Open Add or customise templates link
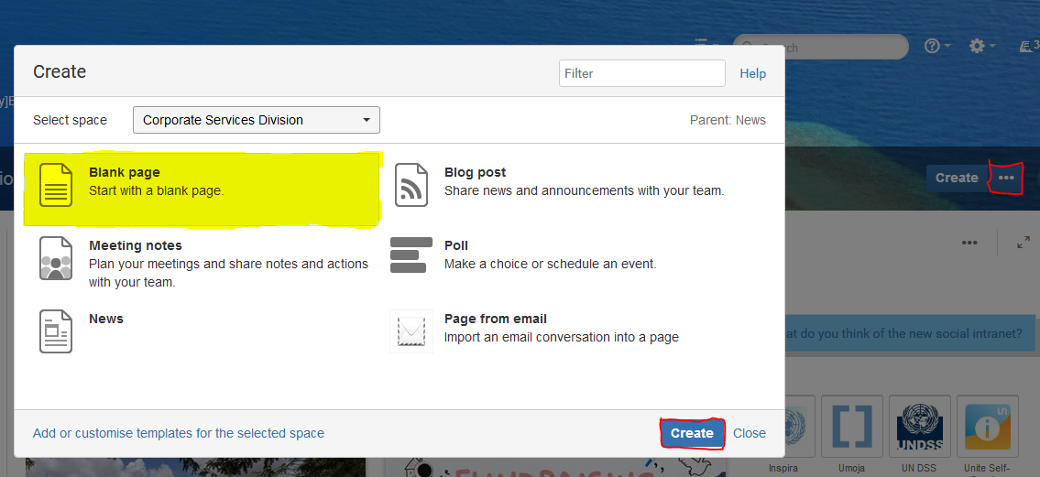 click(x=179, y=433)
